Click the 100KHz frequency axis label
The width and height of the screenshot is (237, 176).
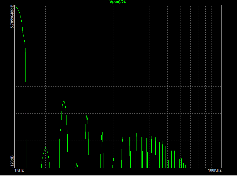point(215,170)
